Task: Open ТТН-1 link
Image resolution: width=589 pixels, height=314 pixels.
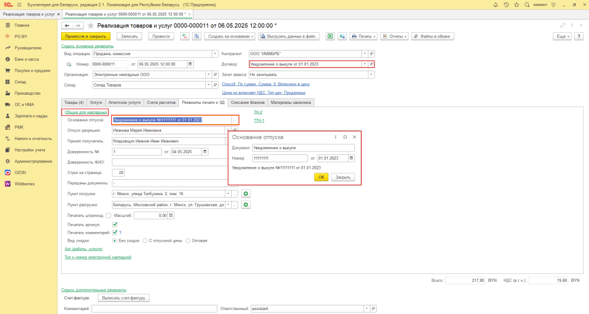Action: tap(259, 121)
